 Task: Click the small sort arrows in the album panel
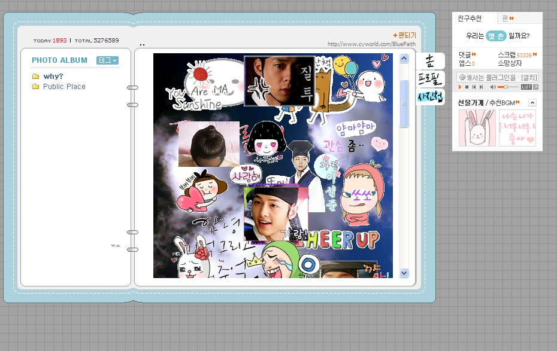[x=116, y=245]
